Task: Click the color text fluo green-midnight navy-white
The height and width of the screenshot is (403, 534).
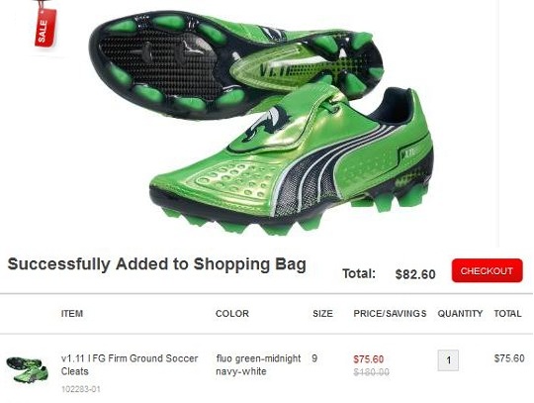Action: 258,364
